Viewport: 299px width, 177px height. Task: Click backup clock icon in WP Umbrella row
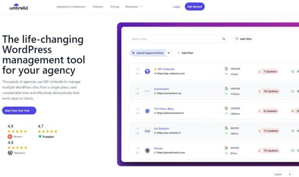click(293, 71)
